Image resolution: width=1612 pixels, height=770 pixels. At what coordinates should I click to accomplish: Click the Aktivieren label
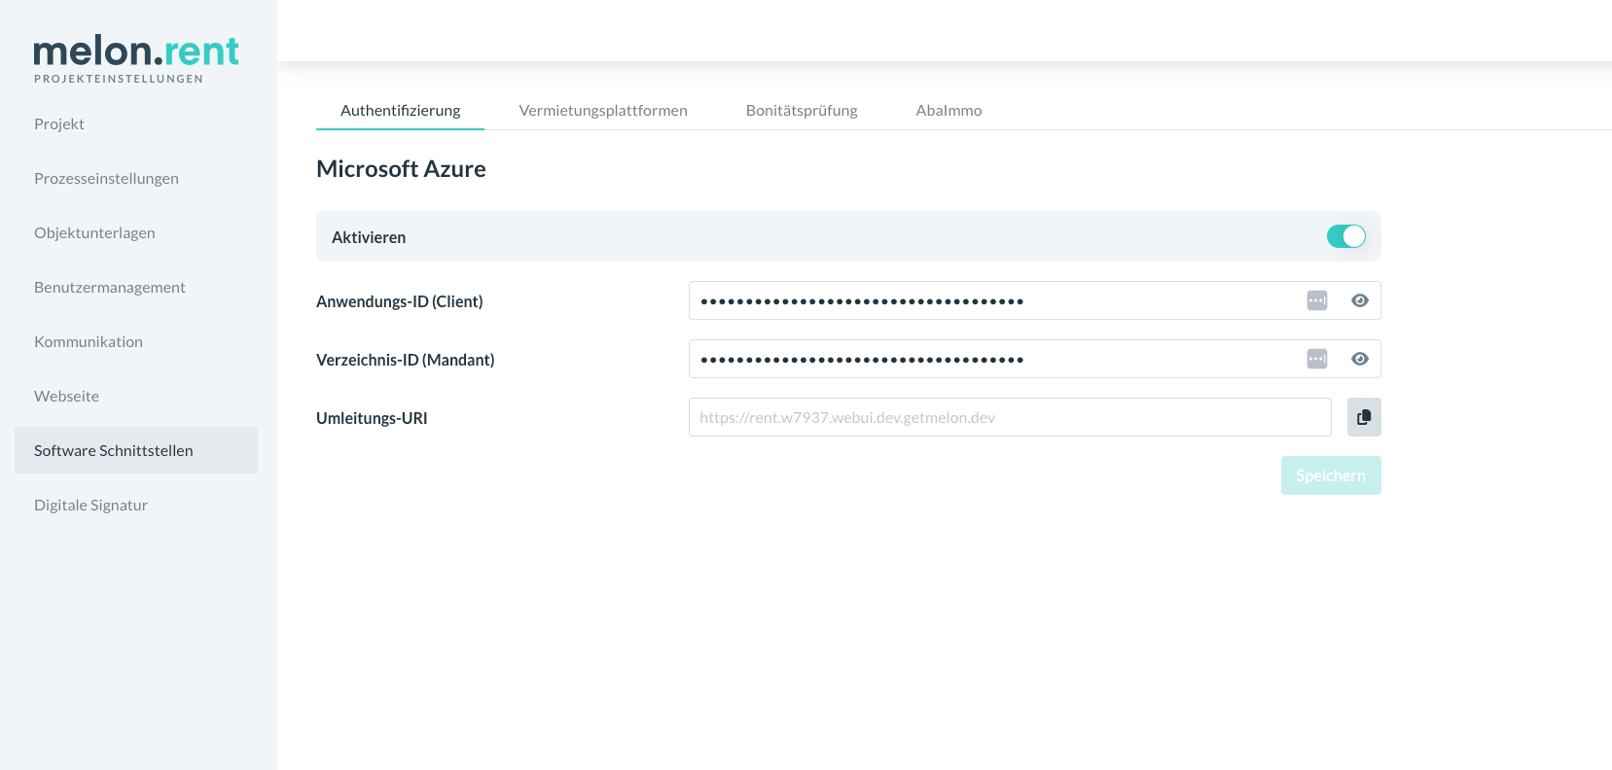click(x=369, y=237)
